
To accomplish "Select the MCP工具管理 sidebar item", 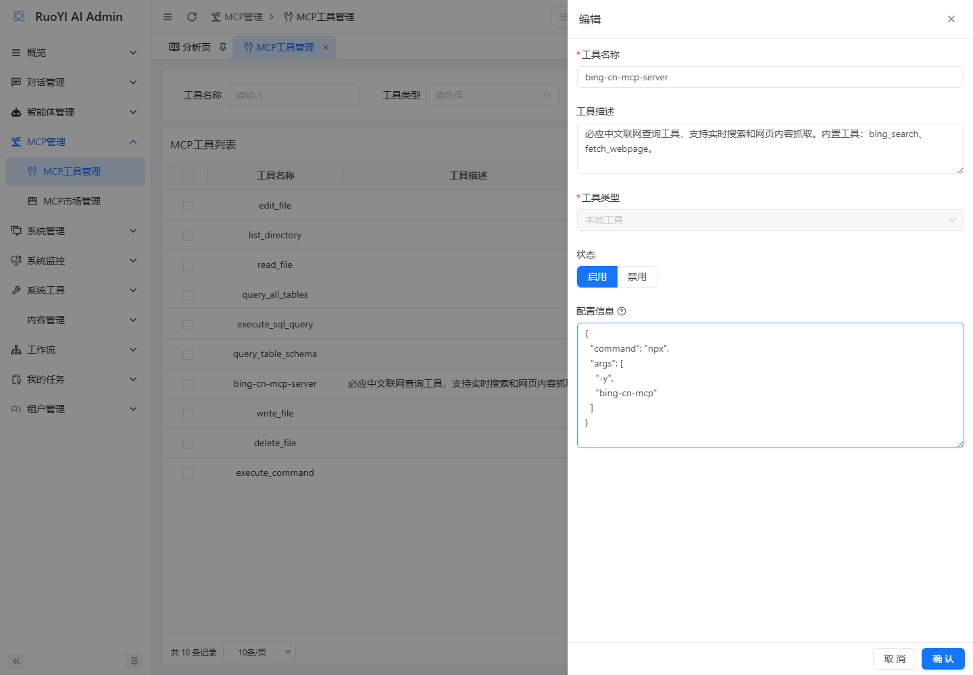I will point(75,171).
